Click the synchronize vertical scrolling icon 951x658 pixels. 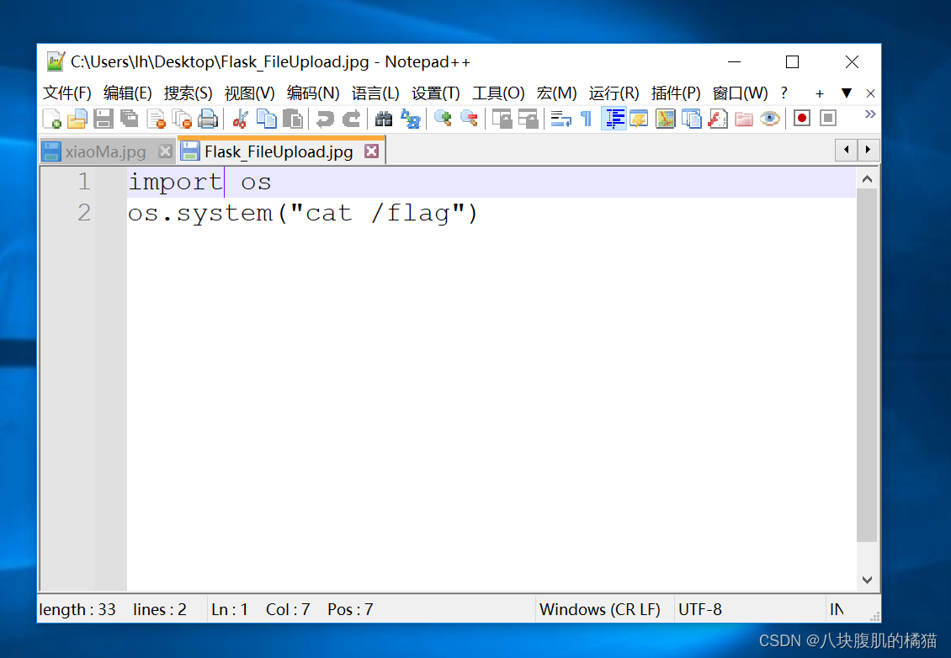click(502, 119)
